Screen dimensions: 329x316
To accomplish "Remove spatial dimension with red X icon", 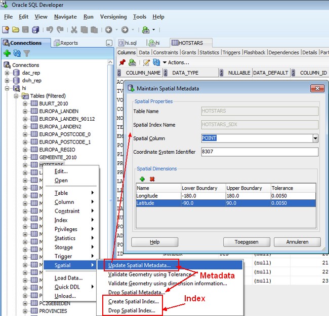I will coord(152,179).
